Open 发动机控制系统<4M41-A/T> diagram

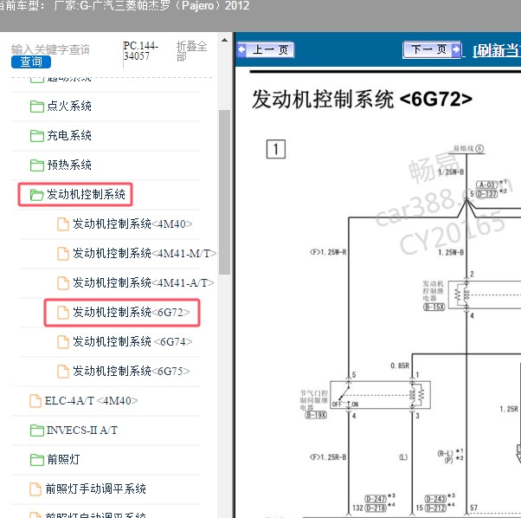coord(143,282)
